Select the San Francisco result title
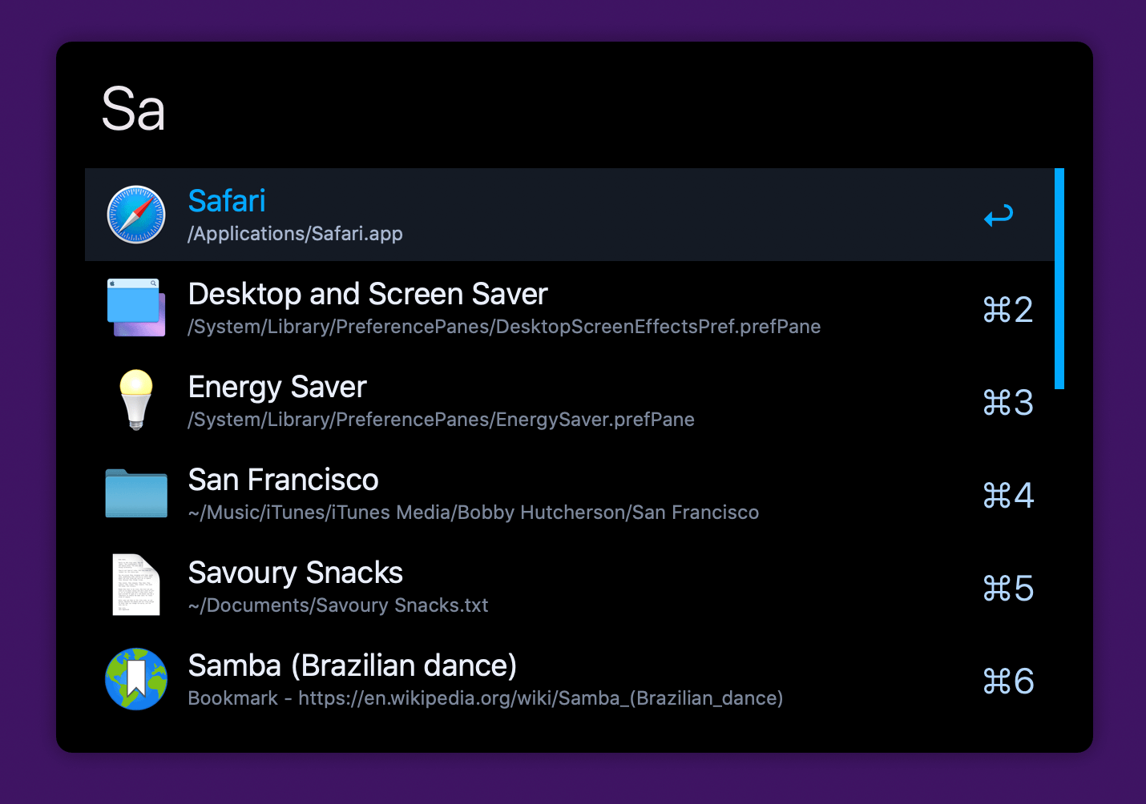The height and width of the screenshot is (804, 1146). (283, 480)
